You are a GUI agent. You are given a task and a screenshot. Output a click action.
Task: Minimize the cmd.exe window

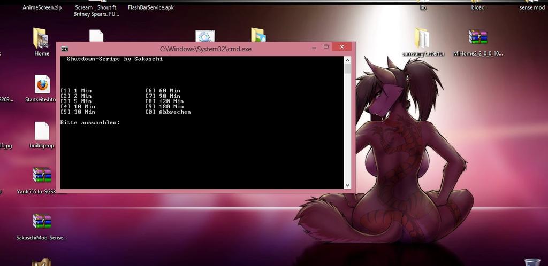coord(314,48)
